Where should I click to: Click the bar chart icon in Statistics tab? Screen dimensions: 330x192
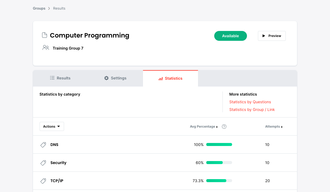[161, 79]
